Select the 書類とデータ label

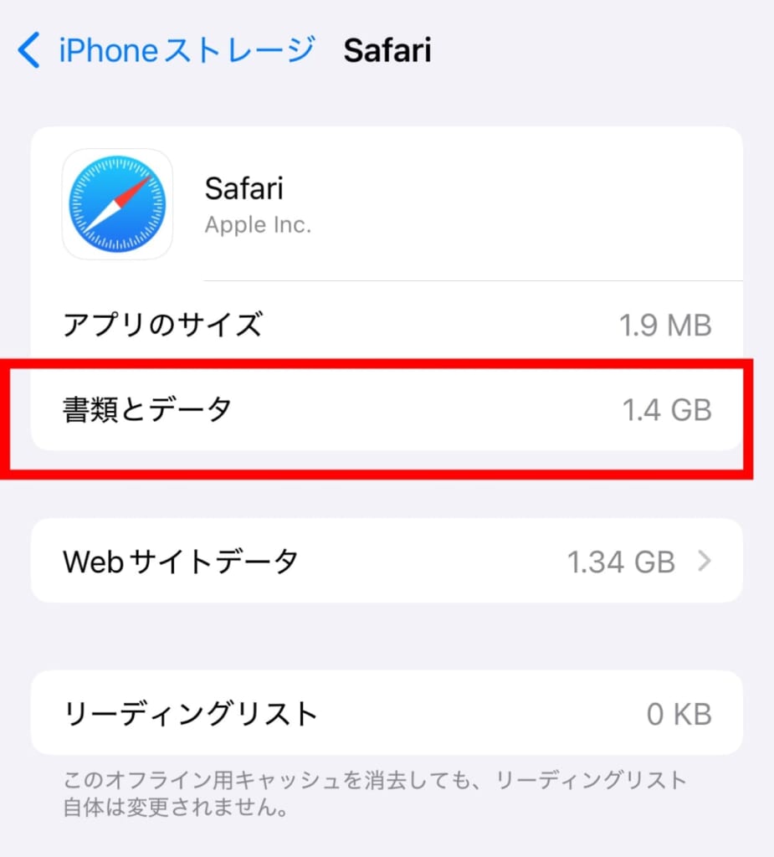(146, 409)
